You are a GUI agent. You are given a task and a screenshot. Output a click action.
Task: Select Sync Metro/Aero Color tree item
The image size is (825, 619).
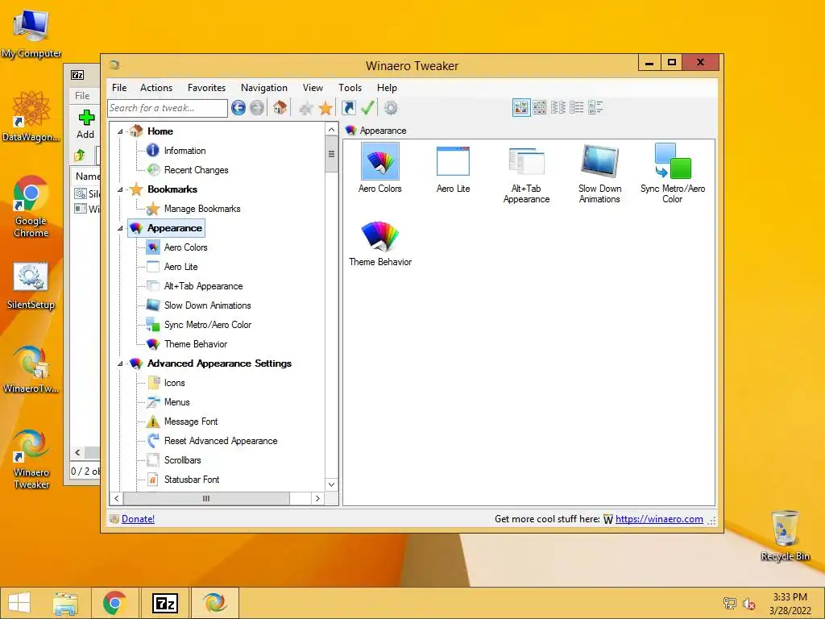(207, 325)
